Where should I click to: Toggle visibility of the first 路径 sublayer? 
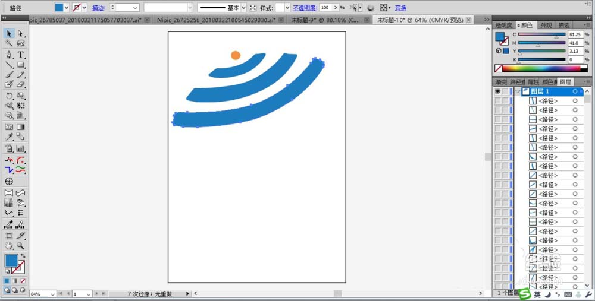tap(497, 101)
